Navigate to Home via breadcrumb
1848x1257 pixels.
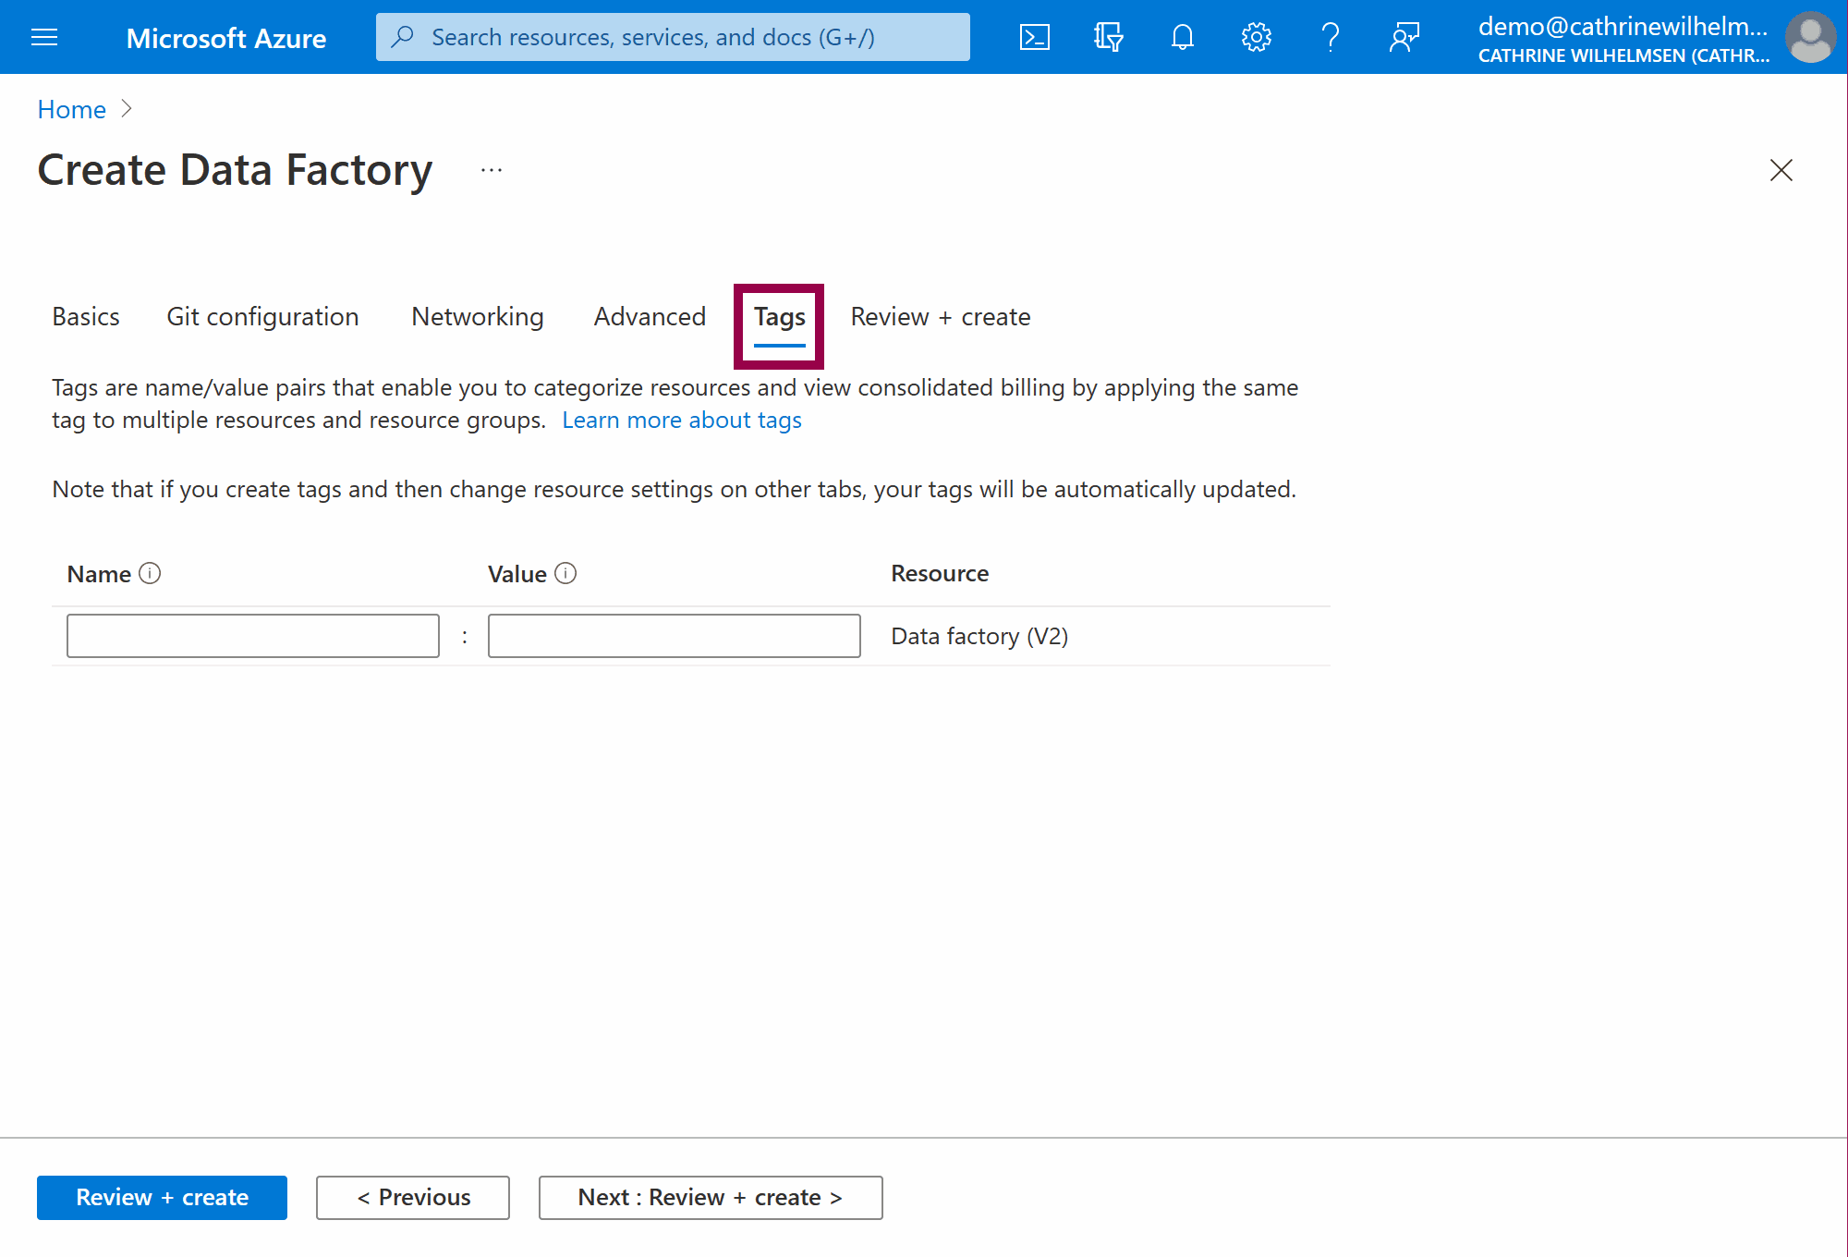pyautogui.click(x=71, y=109)
